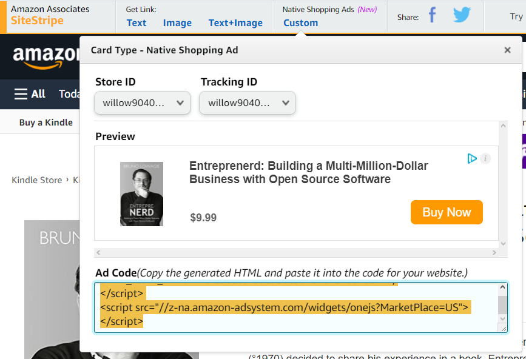The width and height of the screenshot is (526, 359).
Task: Click the Buy Now button
Action: pos(447,212)
